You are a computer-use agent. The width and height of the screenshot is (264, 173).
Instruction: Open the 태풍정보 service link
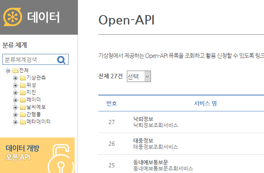(143, 141)
